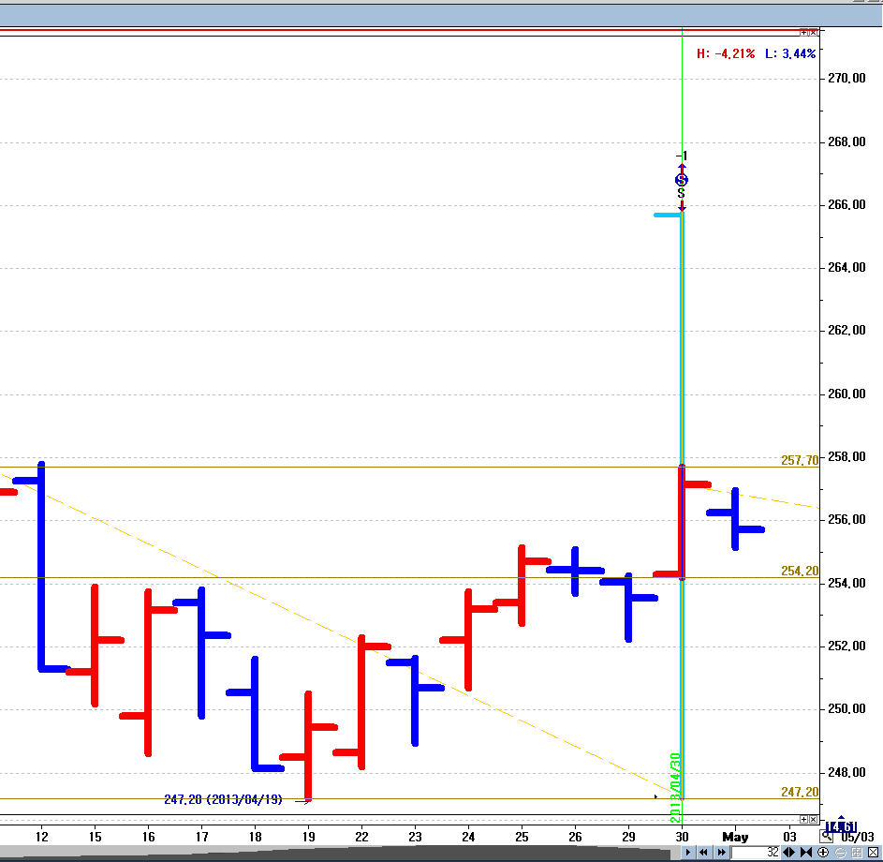Viewport: 883px width, 862px height.
Task: Click the blue 14.61 value indicator
Action: pyautogui.click(x=841, y=825)
